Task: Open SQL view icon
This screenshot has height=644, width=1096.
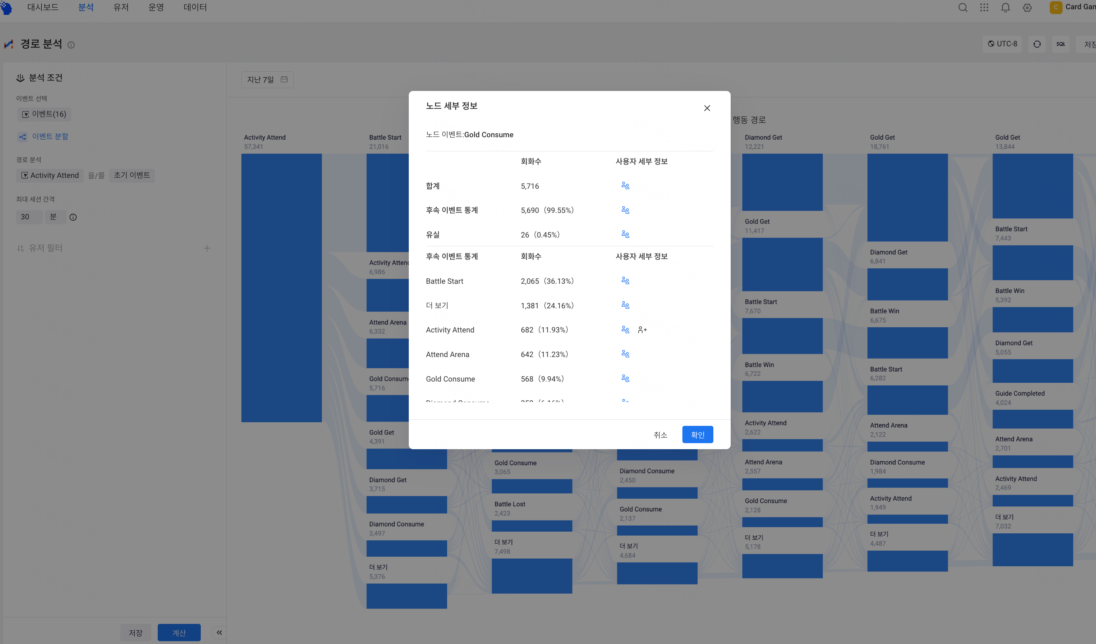Action: [x=1061, y=44]
